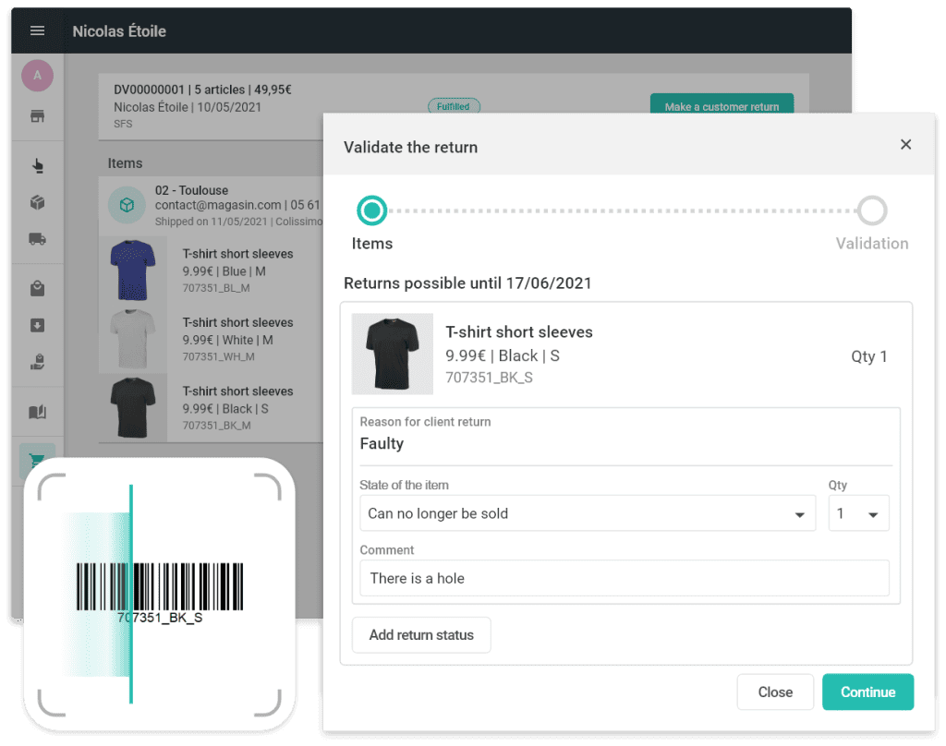Open the package box icon in the sidebar
This screenshot has width=946, height=746.
click(37, 202)
